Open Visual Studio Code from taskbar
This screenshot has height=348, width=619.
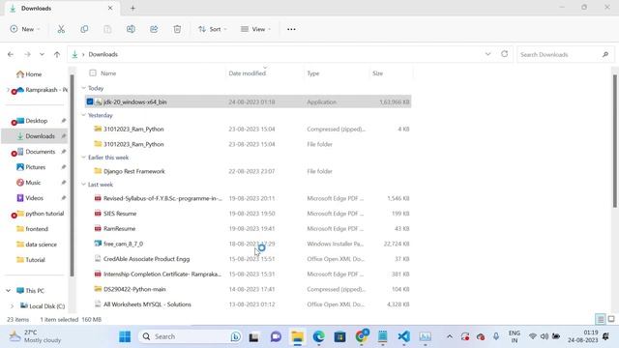pos(404,336)
